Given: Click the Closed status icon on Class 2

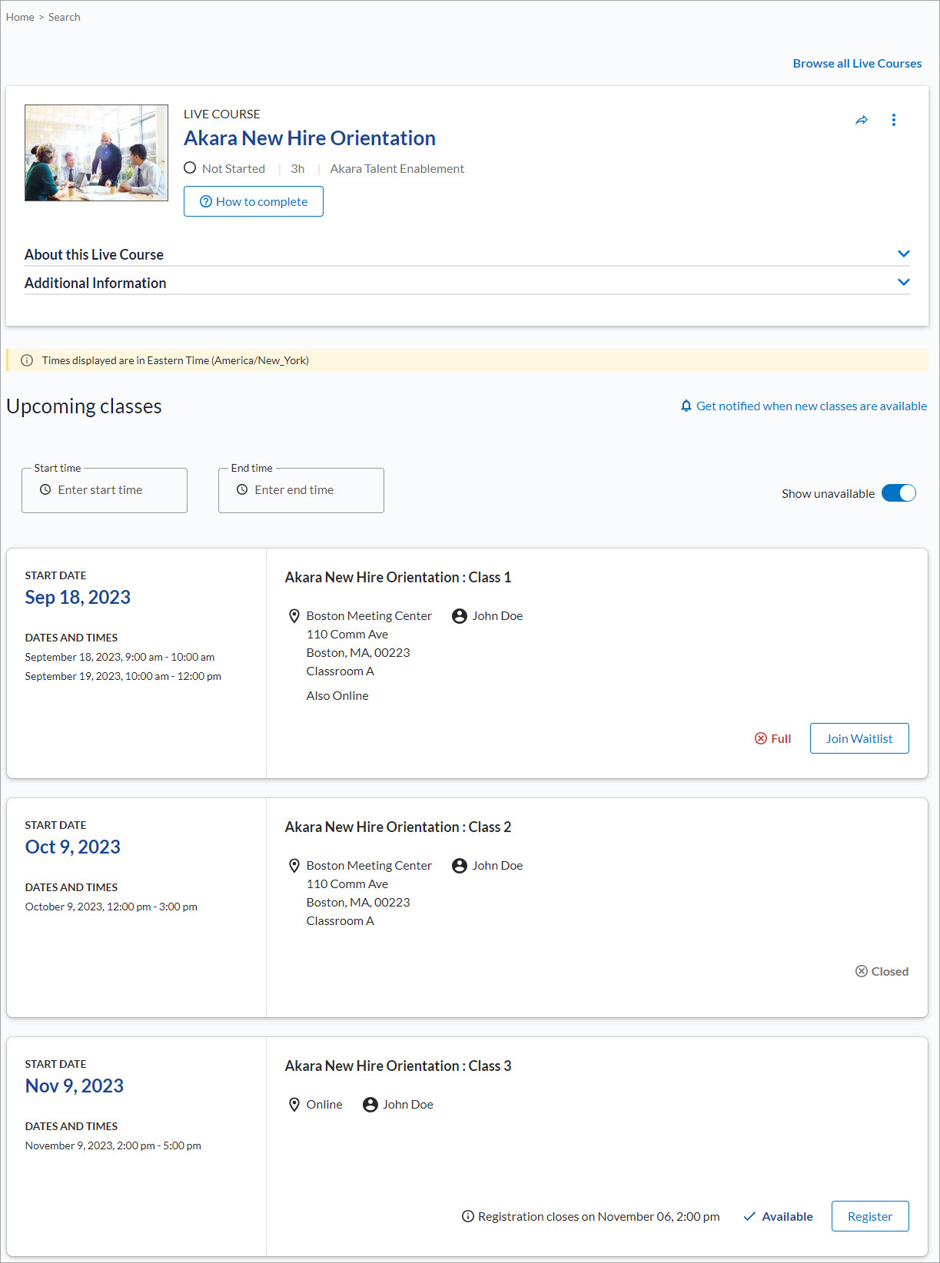Looking at the screenshot, I should (x=862, y=971).
